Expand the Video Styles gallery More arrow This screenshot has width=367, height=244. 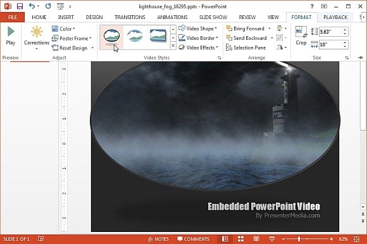pos(173,46)
